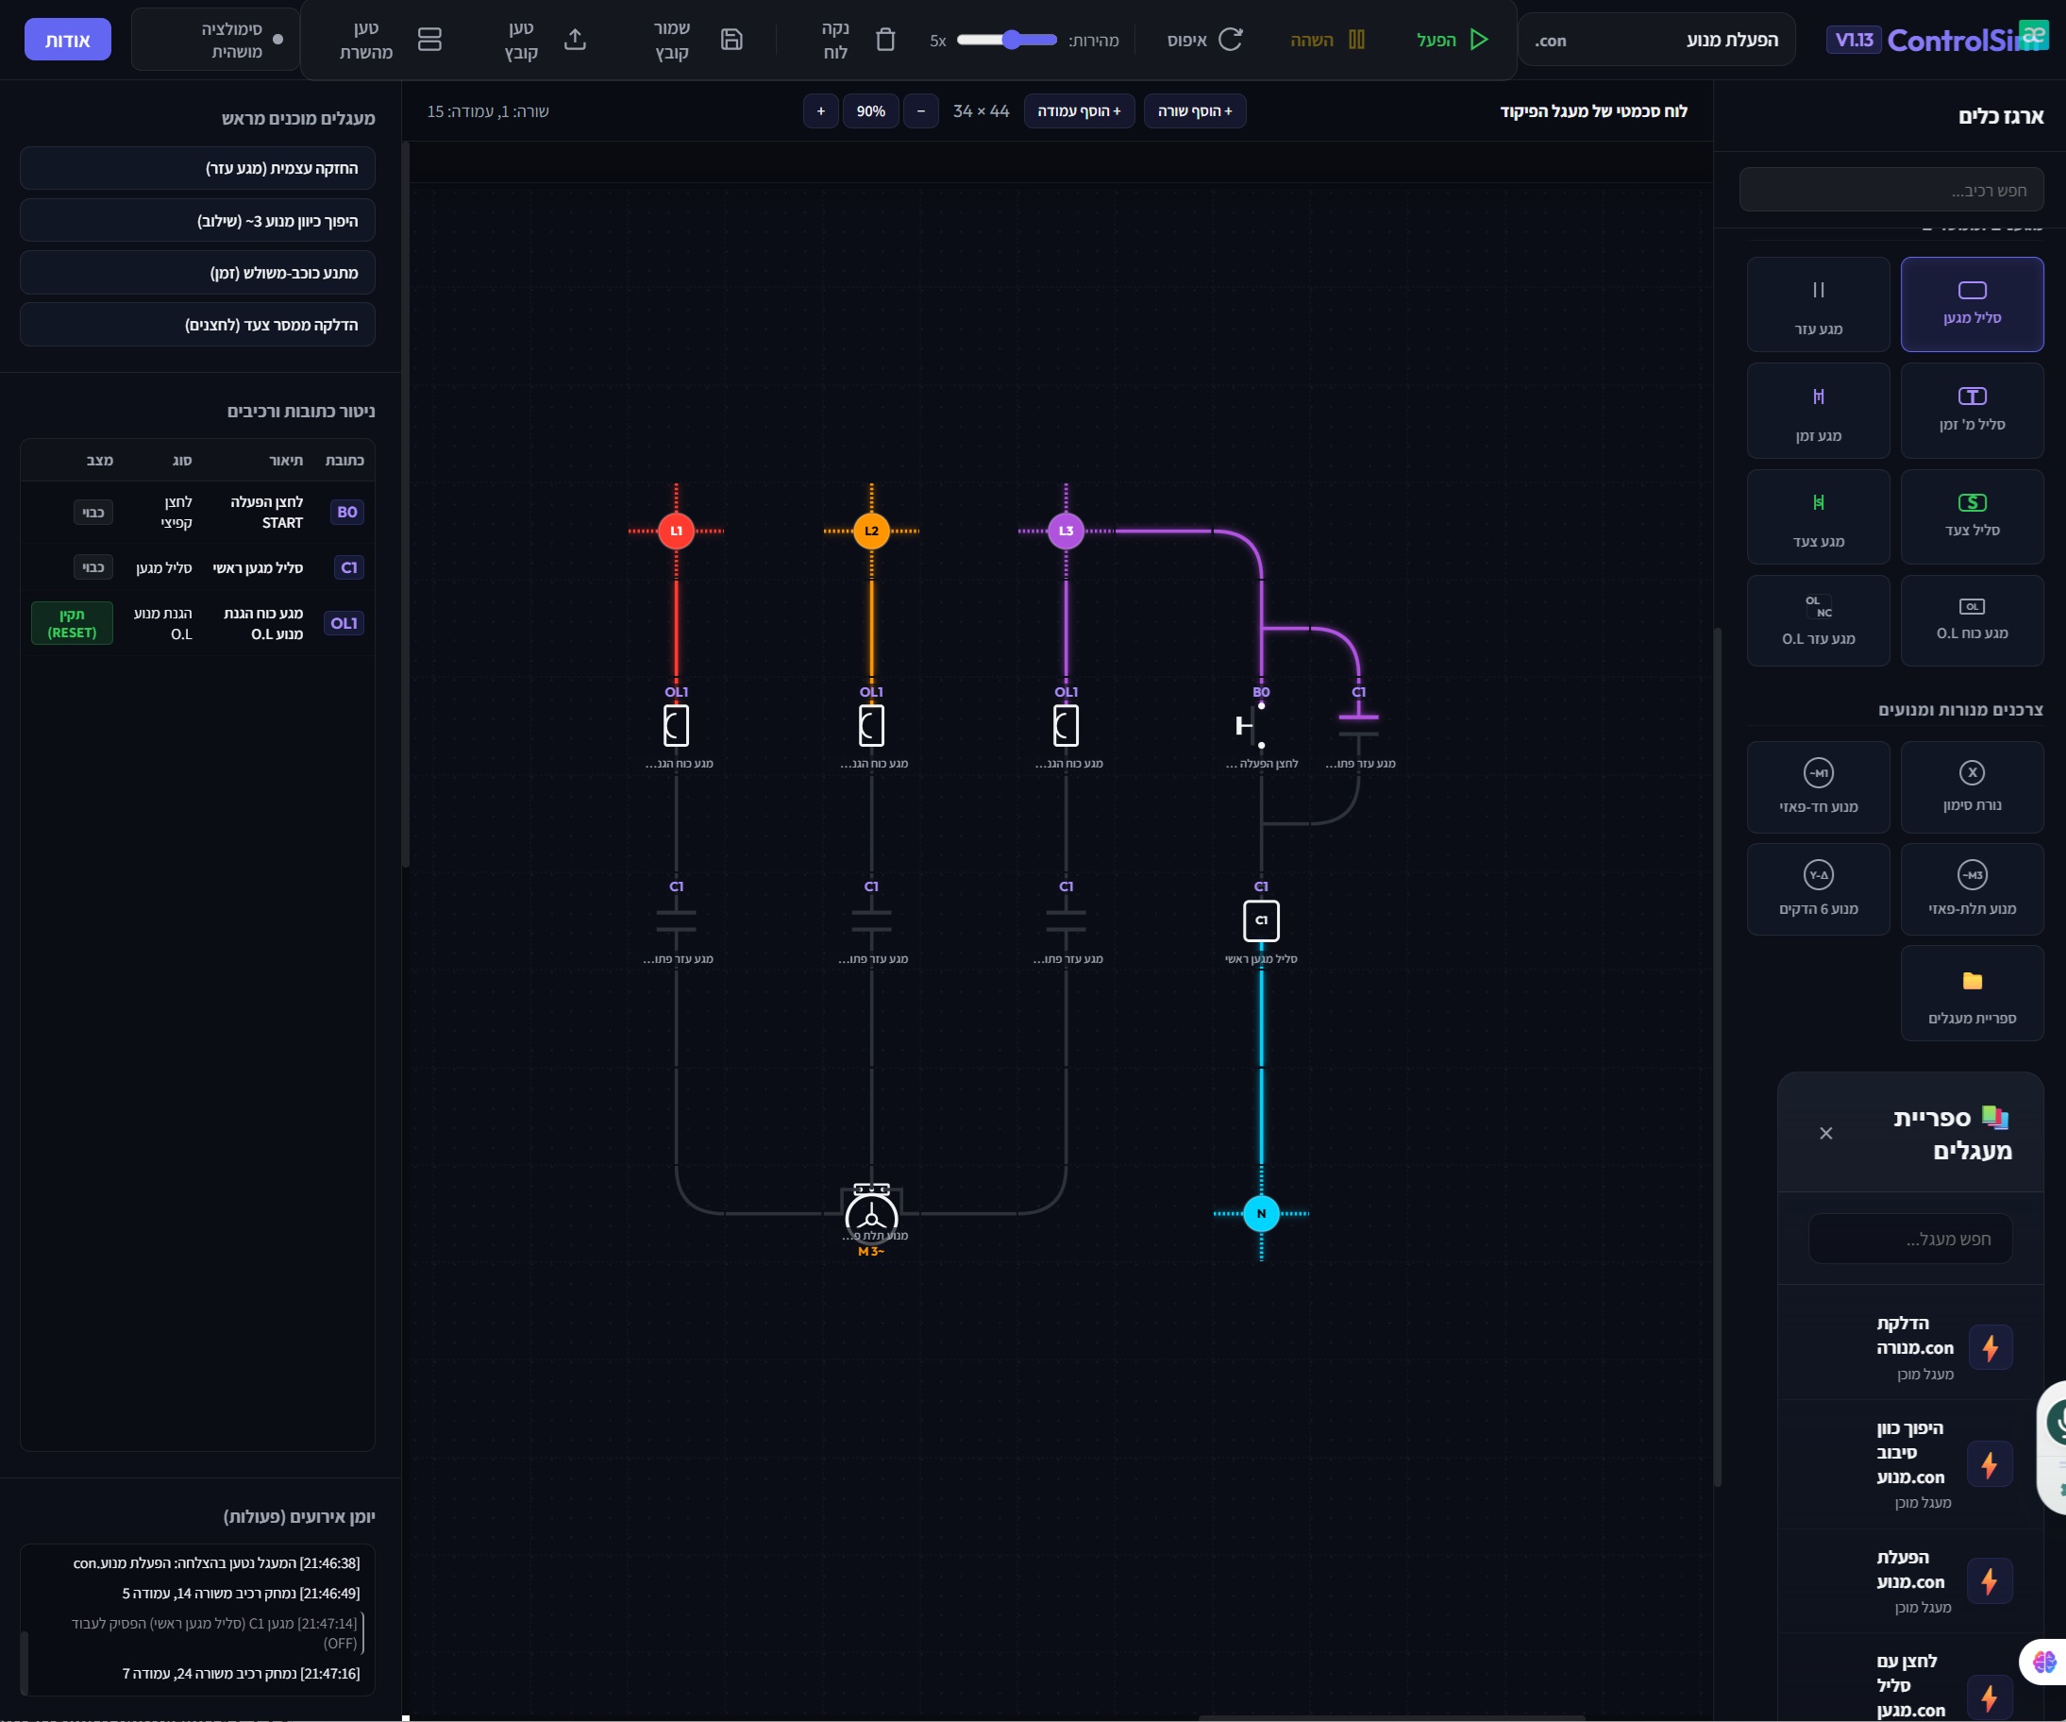Reset OL1 overload protection (תקין RESET)
Image resolution: width=2066 pixels, height=1722 pixels.
72,623
